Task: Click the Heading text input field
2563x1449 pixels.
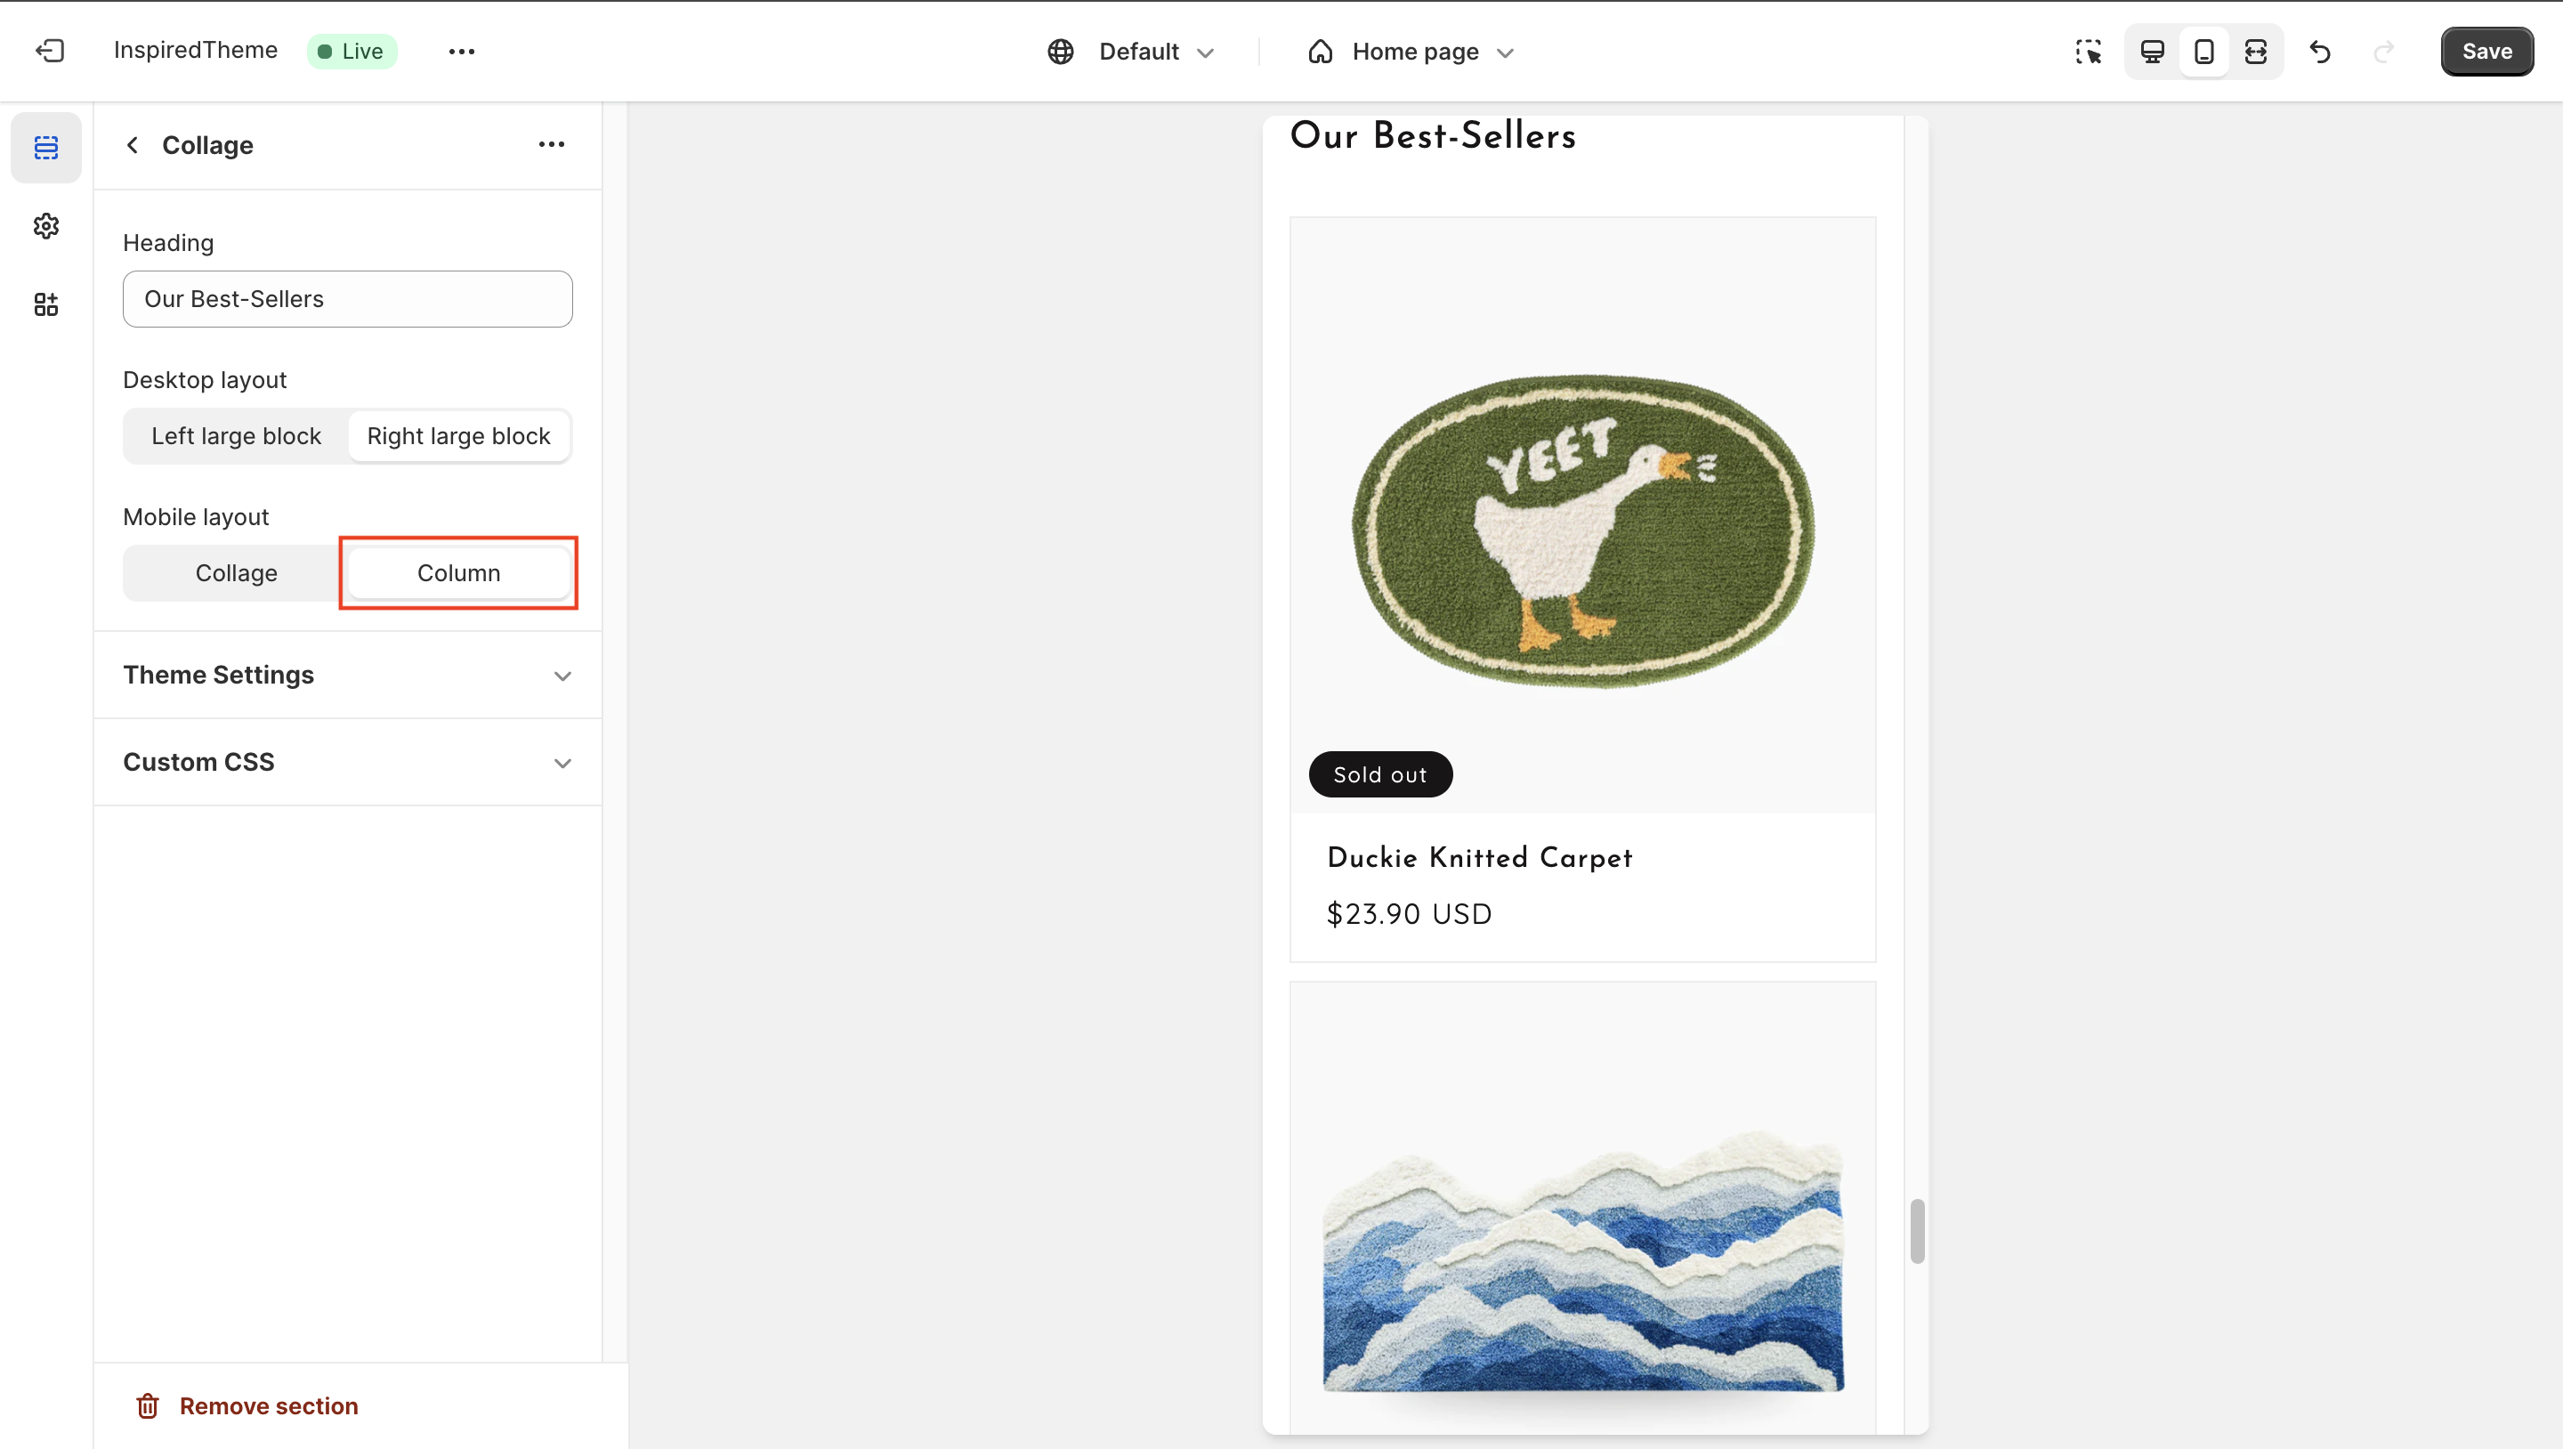Action: pos(347,298)
